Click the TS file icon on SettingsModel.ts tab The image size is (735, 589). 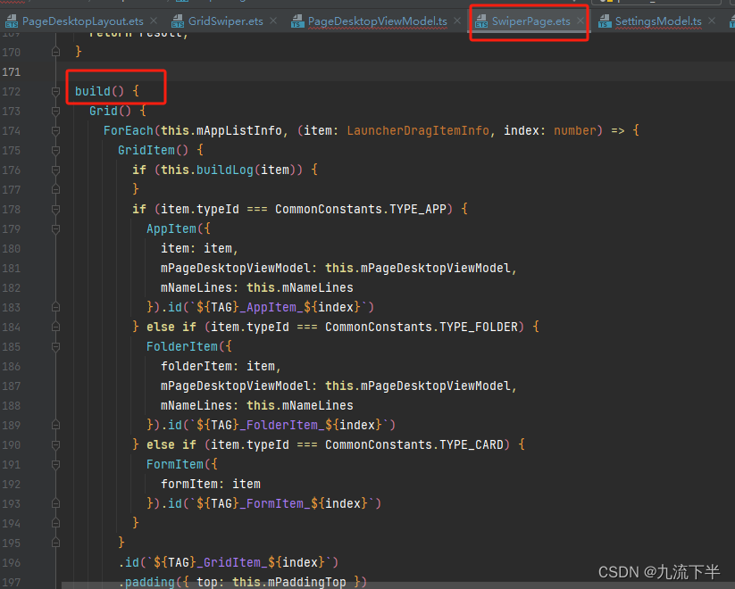tap(606, 21)
